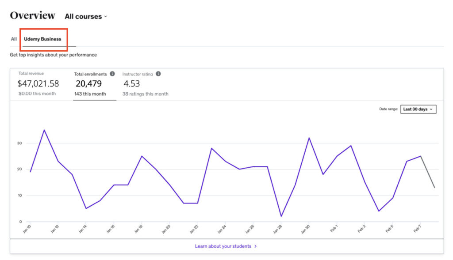This screenshot has height=260, width=453.
Task: Click the Jan 11 peak chart point
Action: (44, 130)
